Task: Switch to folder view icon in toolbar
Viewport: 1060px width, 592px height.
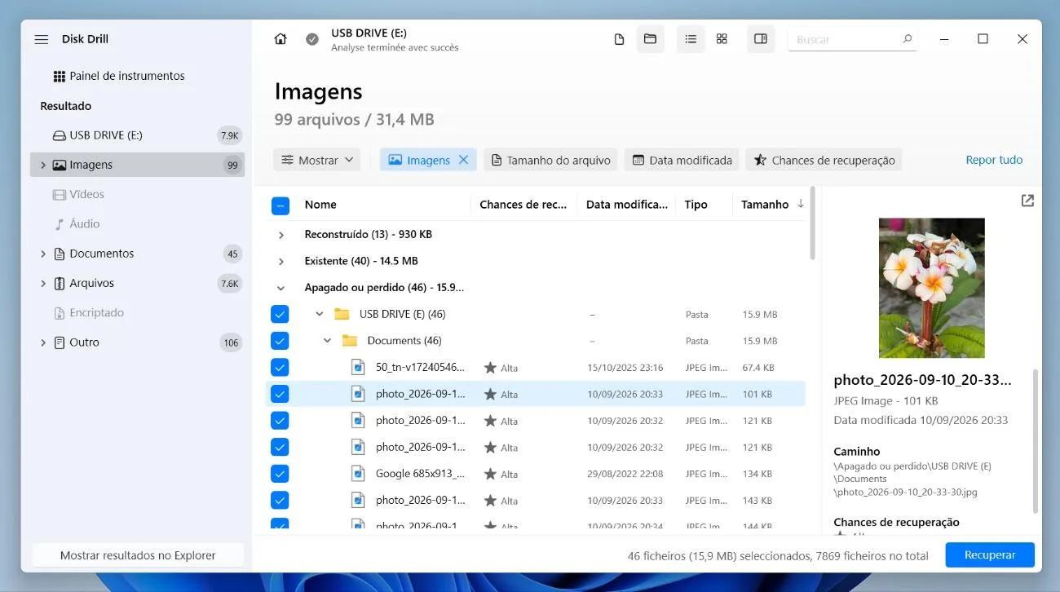Action: tap(650, 39)
